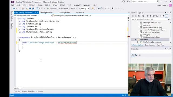Open the Solution Explorer window options dropdown
Viewport: 173px width, 97px height.
[x=166, y=13]
